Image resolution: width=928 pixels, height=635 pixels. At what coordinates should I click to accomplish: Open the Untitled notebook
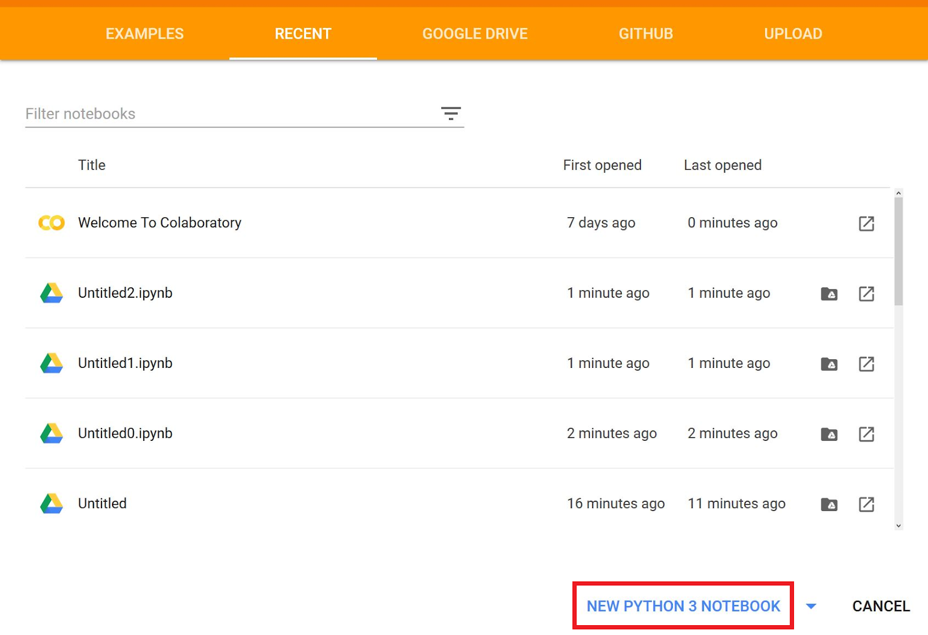tap(102, 503)
